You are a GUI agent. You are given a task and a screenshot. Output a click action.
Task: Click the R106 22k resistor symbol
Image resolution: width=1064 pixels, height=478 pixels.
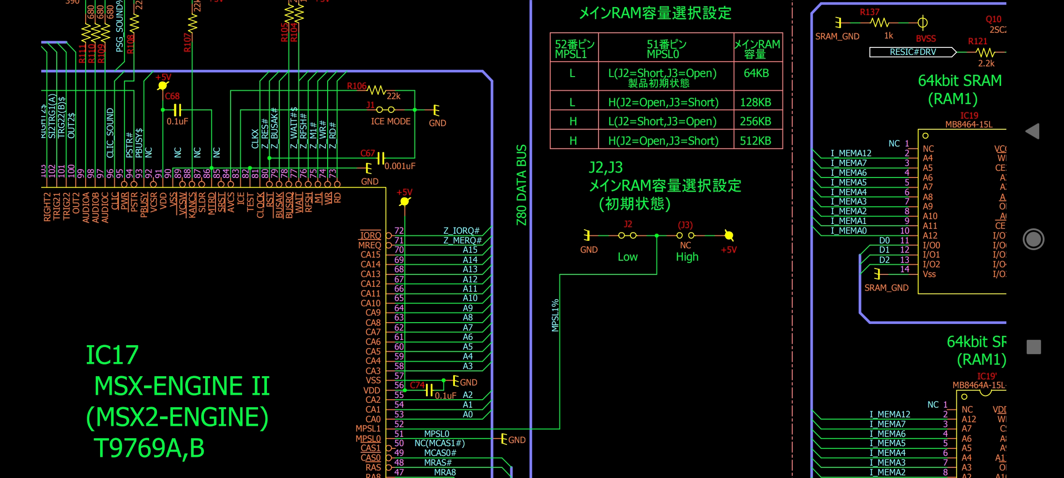[x=376, y=90]
